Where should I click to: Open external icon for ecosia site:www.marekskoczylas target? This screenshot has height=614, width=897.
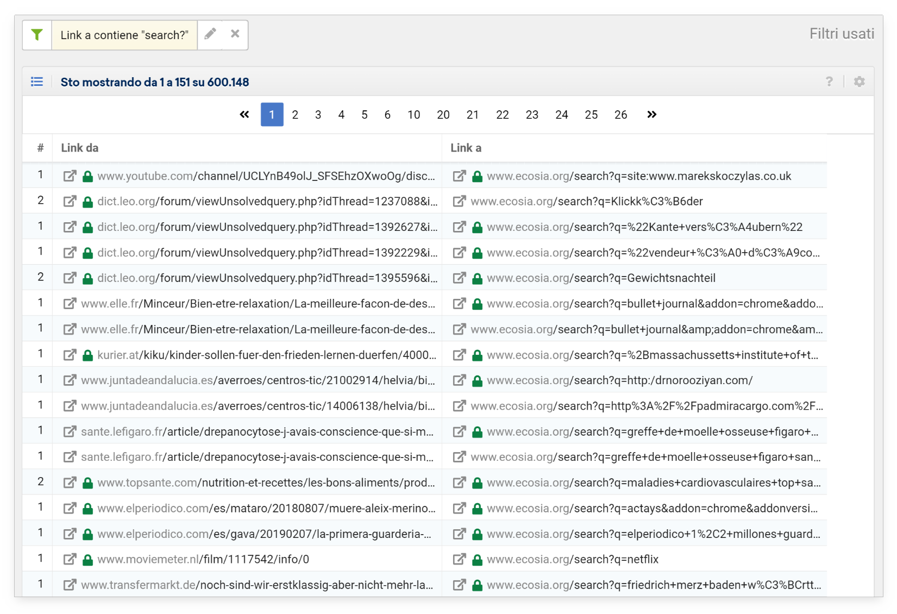tap(459, 176)
